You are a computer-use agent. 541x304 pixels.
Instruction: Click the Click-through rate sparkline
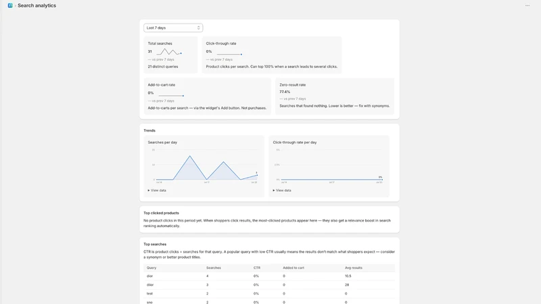pyautogui.click(x=229, y=54)
